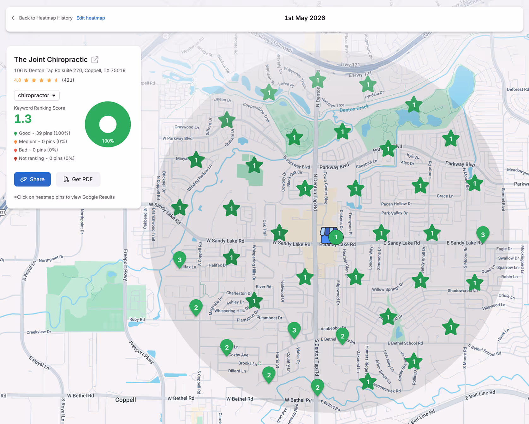Click the Share button
Image resolution: width=529 pixels, height=424 pixels.
point(33,179)
